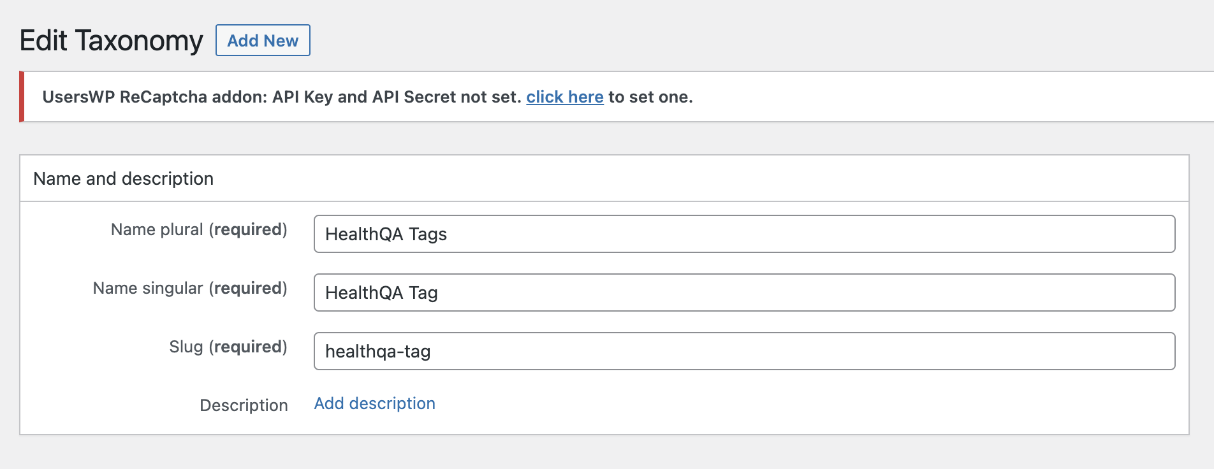Focus the Name singular input field
Viewport: 1214px width, 469px height.
pyautogui.click(x=744, y=292)
